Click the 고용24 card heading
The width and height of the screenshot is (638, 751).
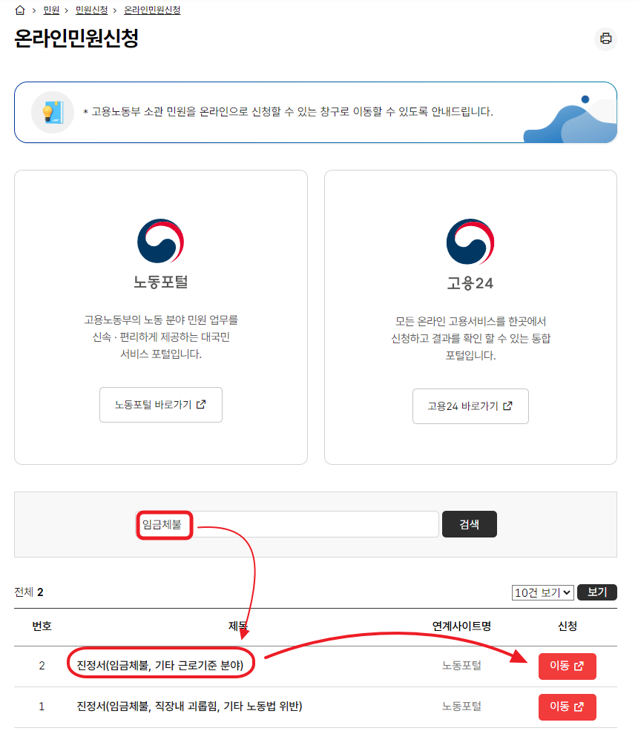tap(470, 283)
